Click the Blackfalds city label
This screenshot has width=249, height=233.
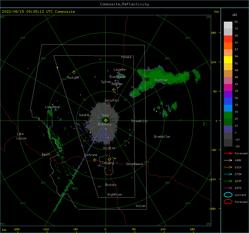coord(118,77)
